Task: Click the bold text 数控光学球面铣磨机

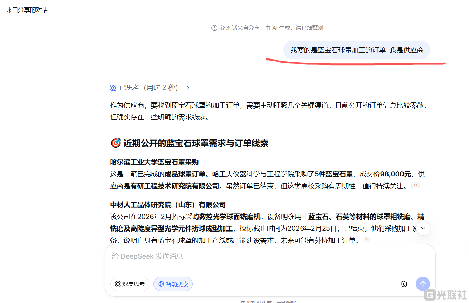Action: [x=230, y=217]
